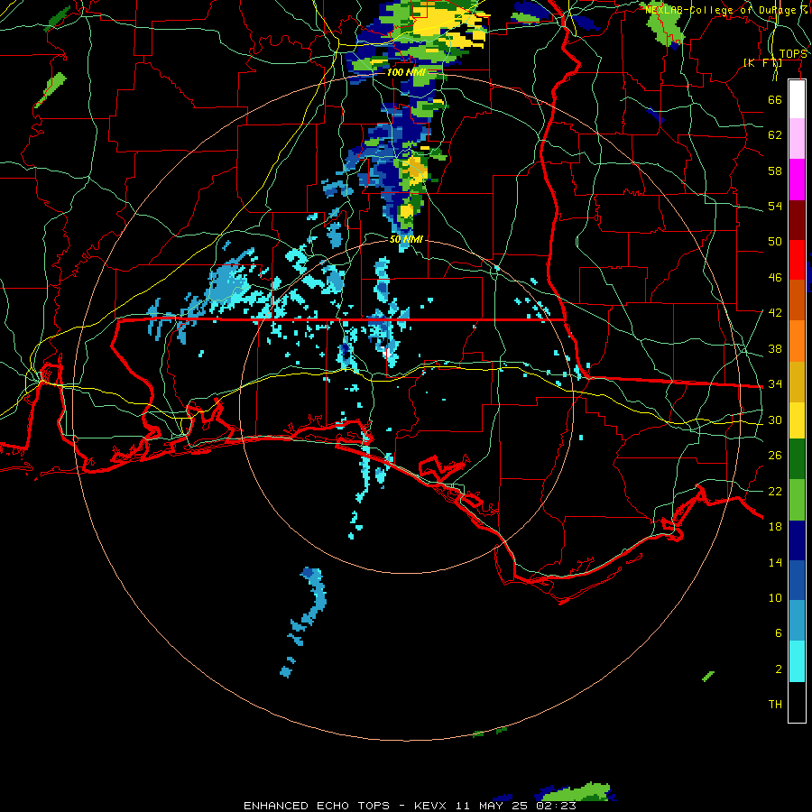This screenshot has height=812, width=812.
Task: Click the "26" scale label
Action: (775, 456)
